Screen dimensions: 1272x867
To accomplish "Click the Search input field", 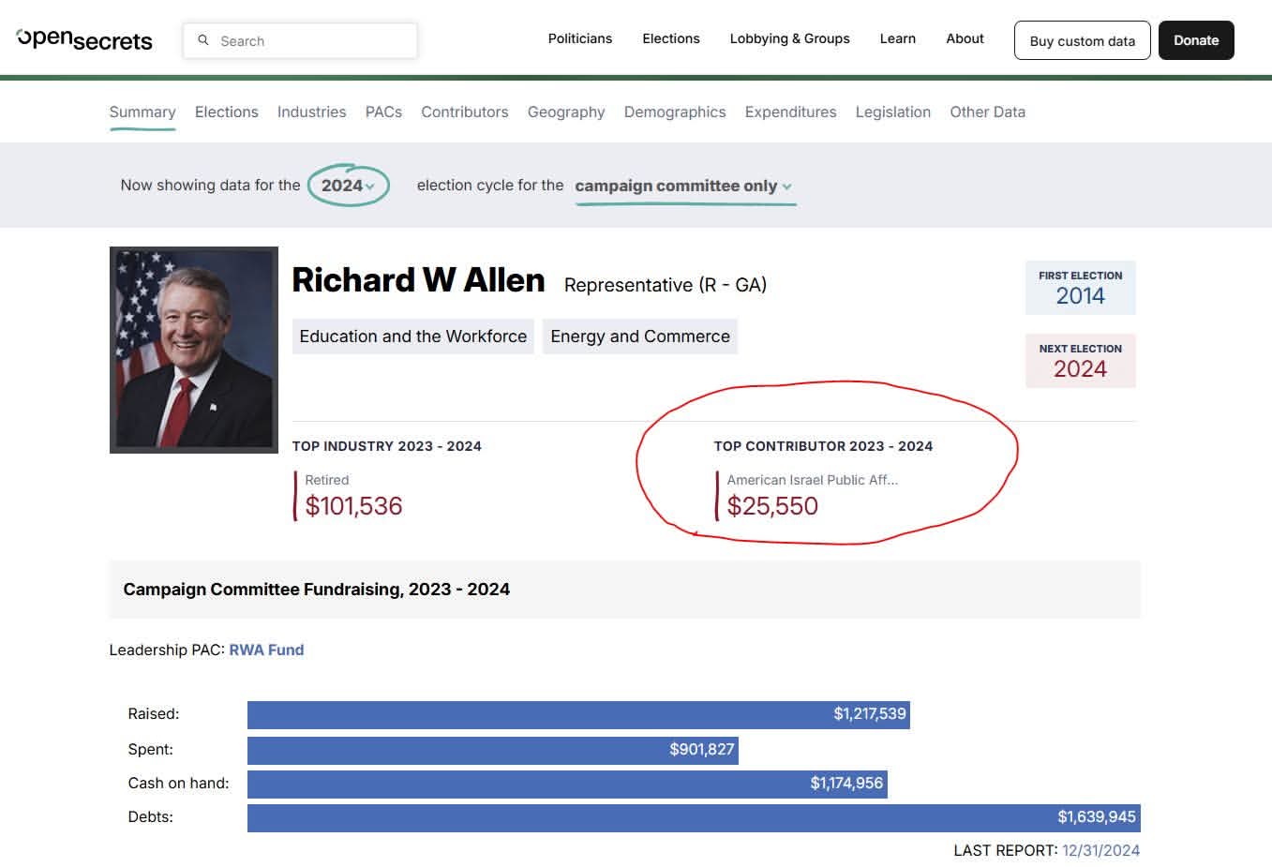I will tap(300, 40).
